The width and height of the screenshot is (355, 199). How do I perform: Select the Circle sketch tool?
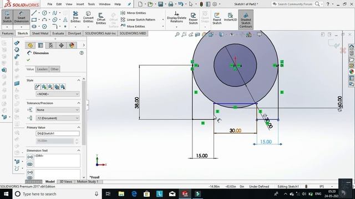44,13
